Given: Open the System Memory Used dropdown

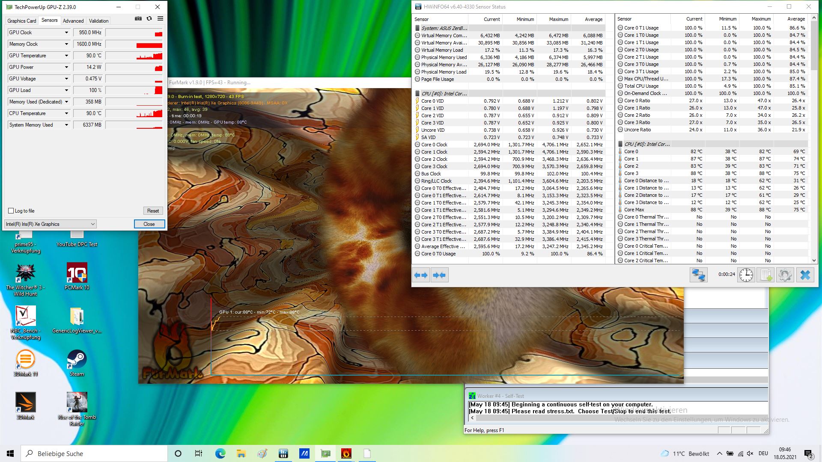Looking at the screenshot, I should pos(66,125).
